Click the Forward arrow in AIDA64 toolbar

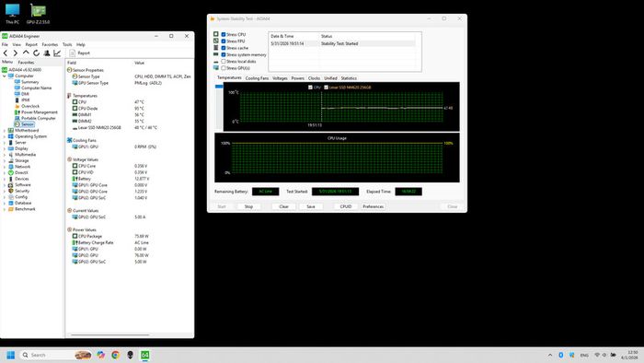tap(16, 53)
